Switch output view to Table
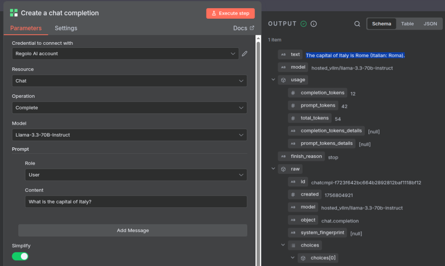The width and height of the screenshot is (445, 266). [x=407, y=24]
